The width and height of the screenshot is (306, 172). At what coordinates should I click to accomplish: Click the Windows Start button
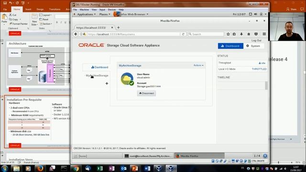(4, 168)
